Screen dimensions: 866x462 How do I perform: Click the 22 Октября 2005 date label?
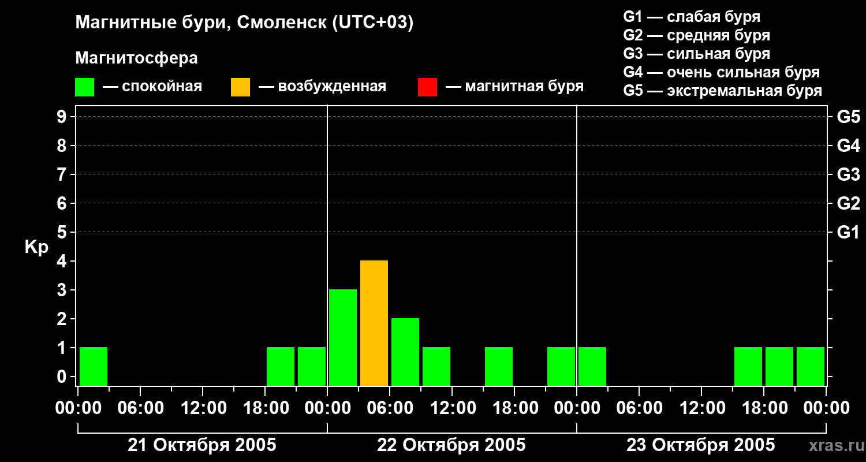point(451,445)
